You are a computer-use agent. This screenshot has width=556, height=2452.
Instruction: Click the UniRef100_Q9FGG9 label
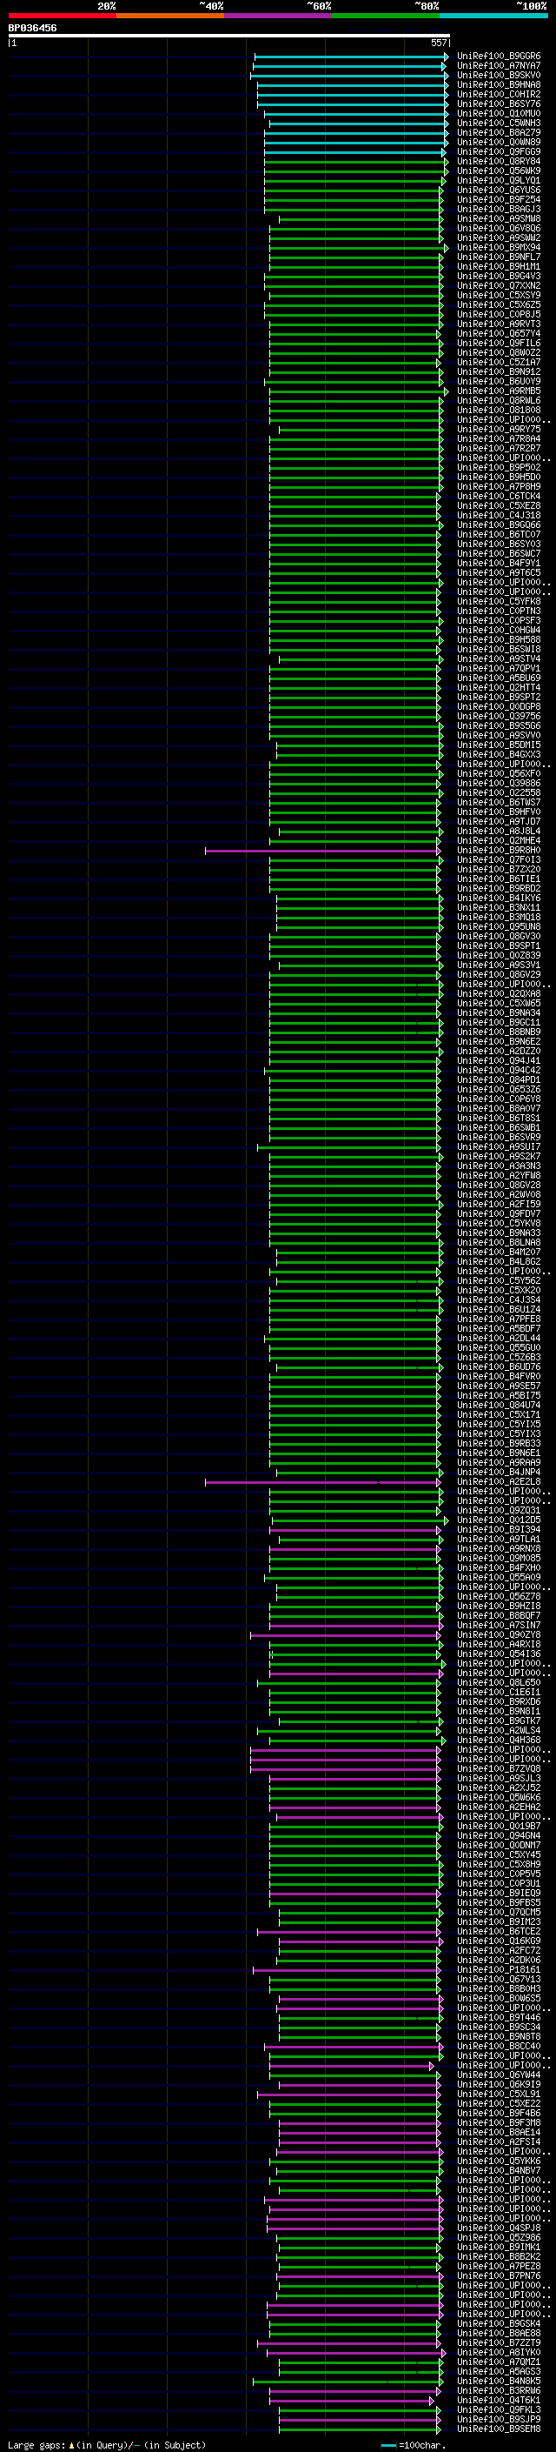pos(499,151)
